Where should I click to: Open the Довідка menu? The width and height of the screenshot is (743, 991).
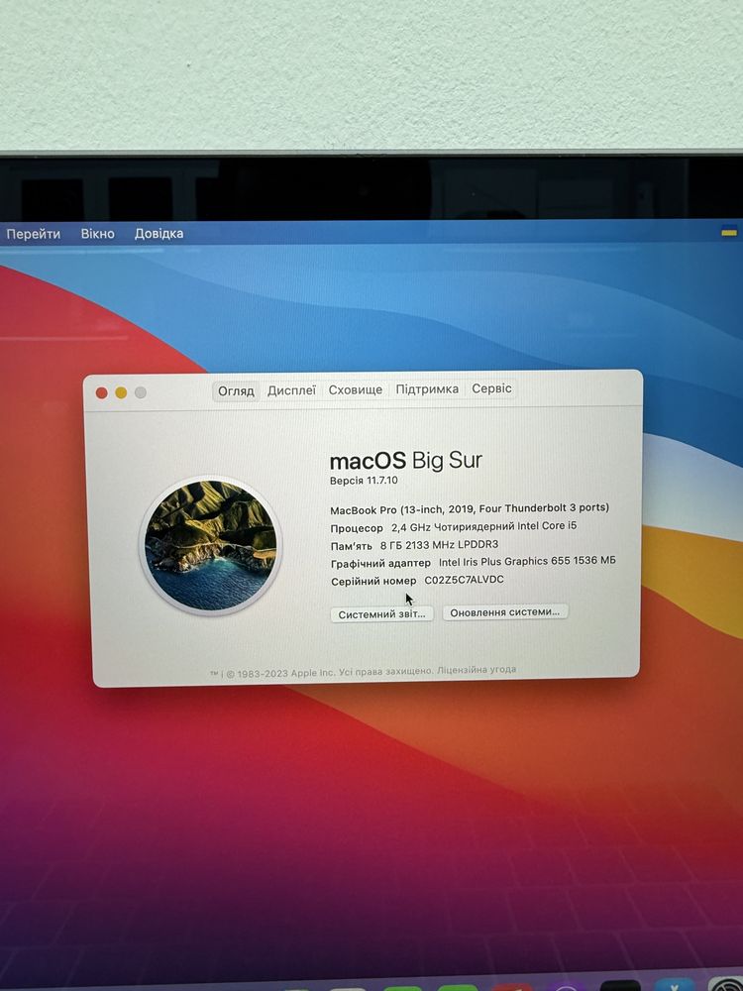click(159, 233)
